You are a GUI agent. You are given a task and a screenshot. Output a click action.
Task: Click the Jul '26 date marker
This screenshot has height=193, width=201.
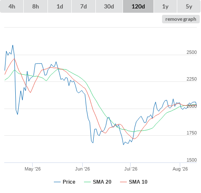[131, 169]
